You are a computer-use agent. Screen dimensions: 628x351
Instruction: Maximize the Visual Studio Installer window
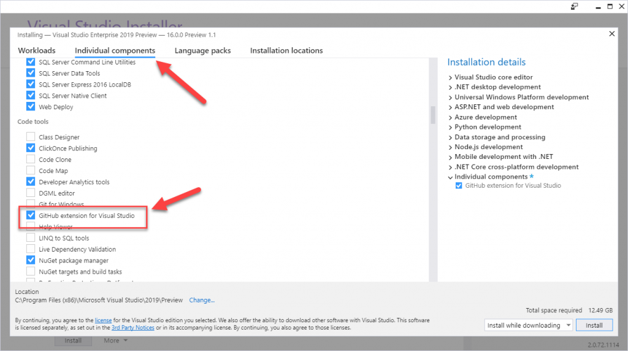[610, 6]
